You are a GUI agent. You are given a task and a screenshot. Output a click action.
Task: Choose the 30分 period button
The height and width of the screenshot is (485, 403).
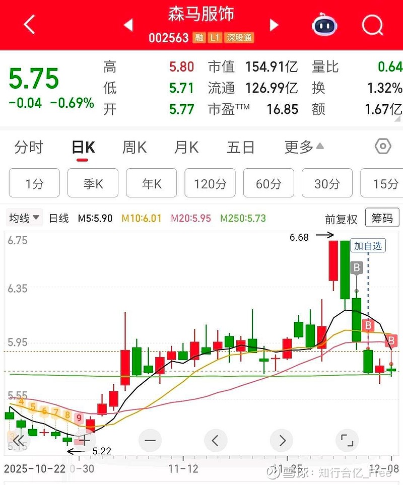[x=327, y=183]
